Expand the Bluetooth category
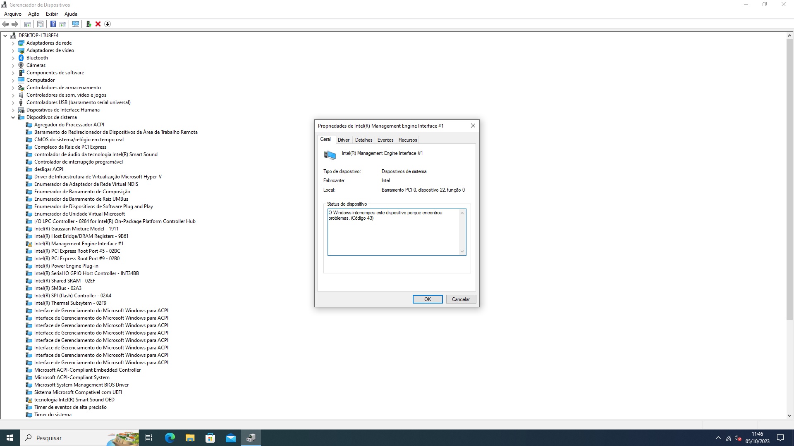 (x=13, y=58)
